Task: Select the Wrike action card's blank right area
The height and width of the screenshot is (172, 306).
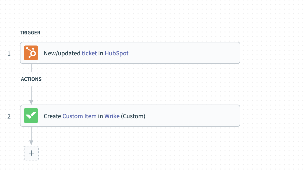Action: click(x=194, y=116)
